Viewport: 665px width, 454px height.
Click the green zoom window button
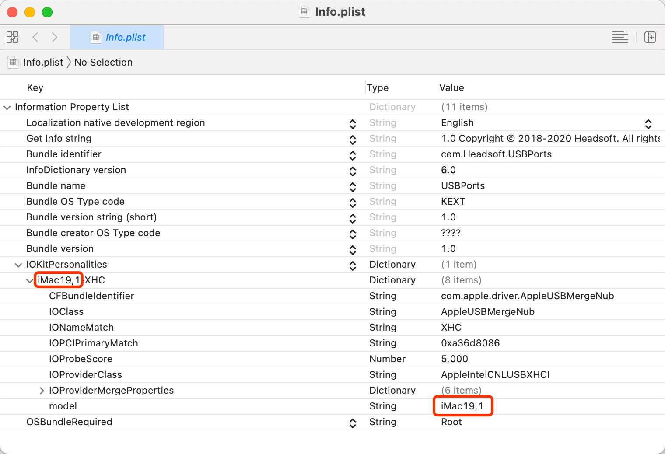tap(47, 12)
